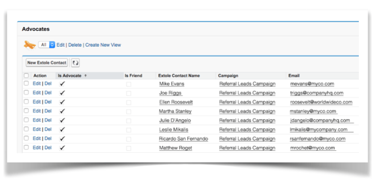Click Del for Ellen Roosevelt
The image size is (374, 181).
pos(48,101)
